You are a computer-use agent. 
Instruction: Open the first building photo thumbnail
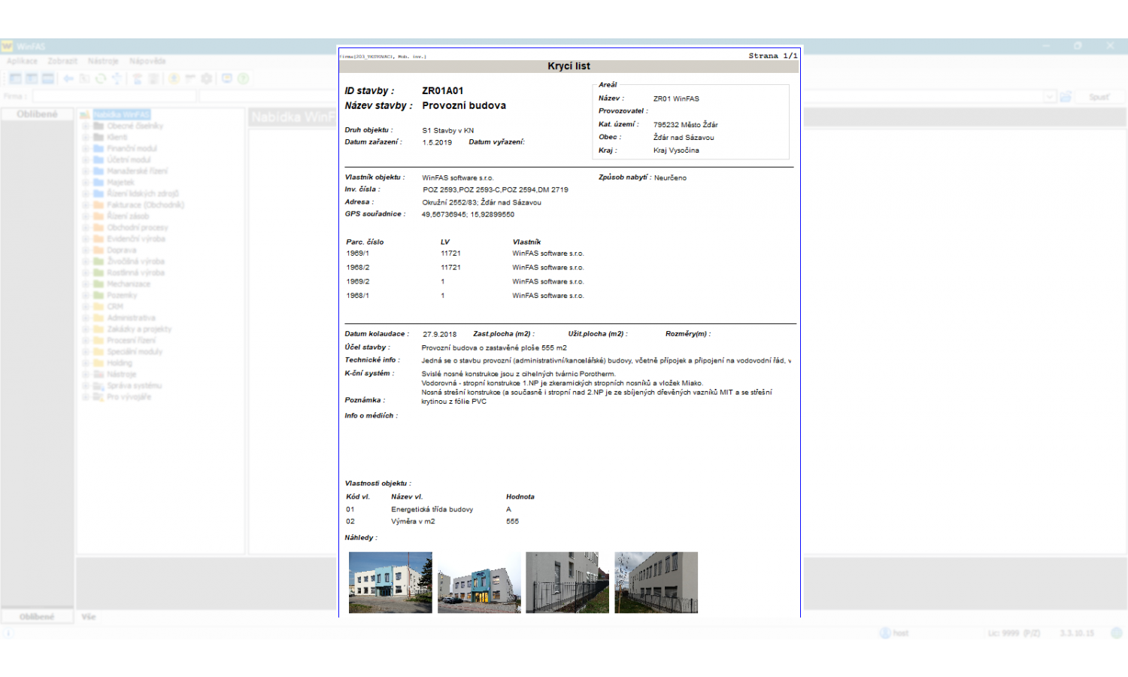click(x=390, y=582)
